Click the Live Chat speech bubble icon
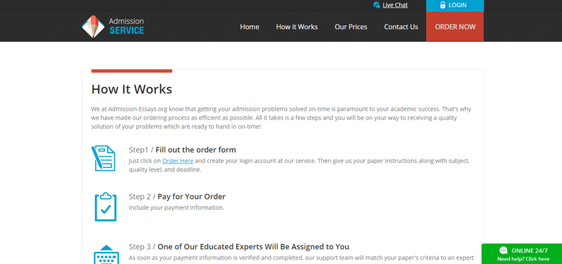This screenshot has height=264, width=562. pos(376,5)
